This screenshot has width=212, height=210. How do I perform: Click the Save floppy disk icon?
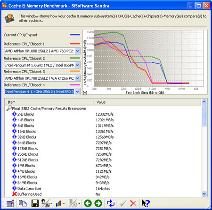(35, 203)
